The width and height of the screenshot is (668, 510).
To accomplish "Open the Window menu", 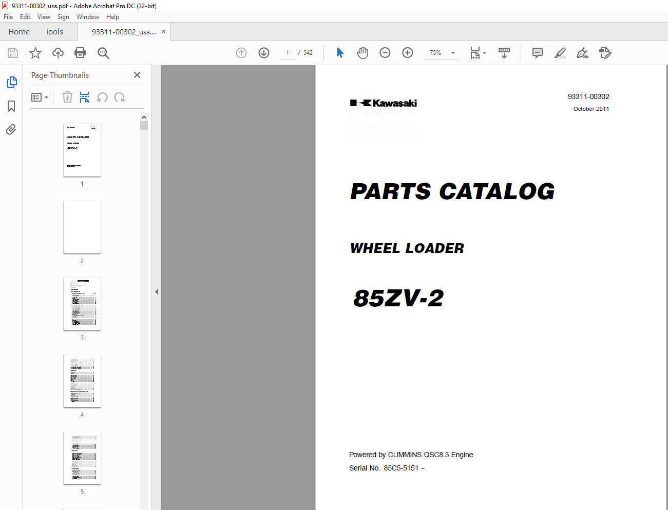I will coord(88,17).
